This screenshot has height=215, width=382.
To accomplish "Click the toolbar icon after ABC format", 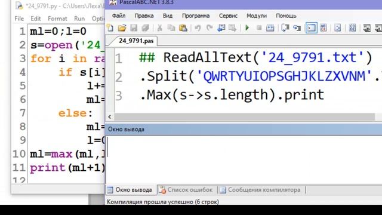I will pos(338,28).
